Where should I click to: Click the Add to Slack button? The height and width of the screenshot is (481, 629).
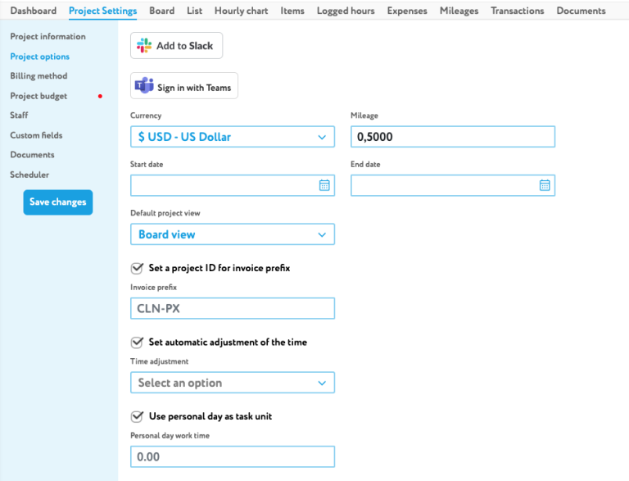click(177, 45)
